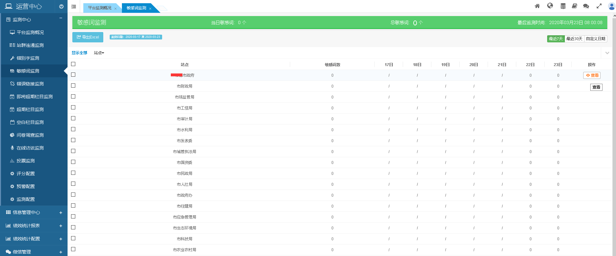Image resolution: width=616 pixels, height=256 pixels.
Task: Open the user avatar menu
Action: pyautogui.click(x=611, y=6)
